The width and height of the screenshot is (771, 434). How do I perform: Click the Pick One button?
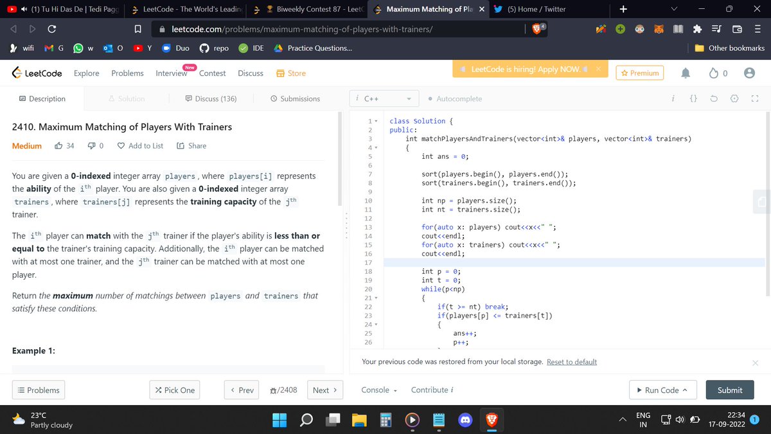click(174, 390)
